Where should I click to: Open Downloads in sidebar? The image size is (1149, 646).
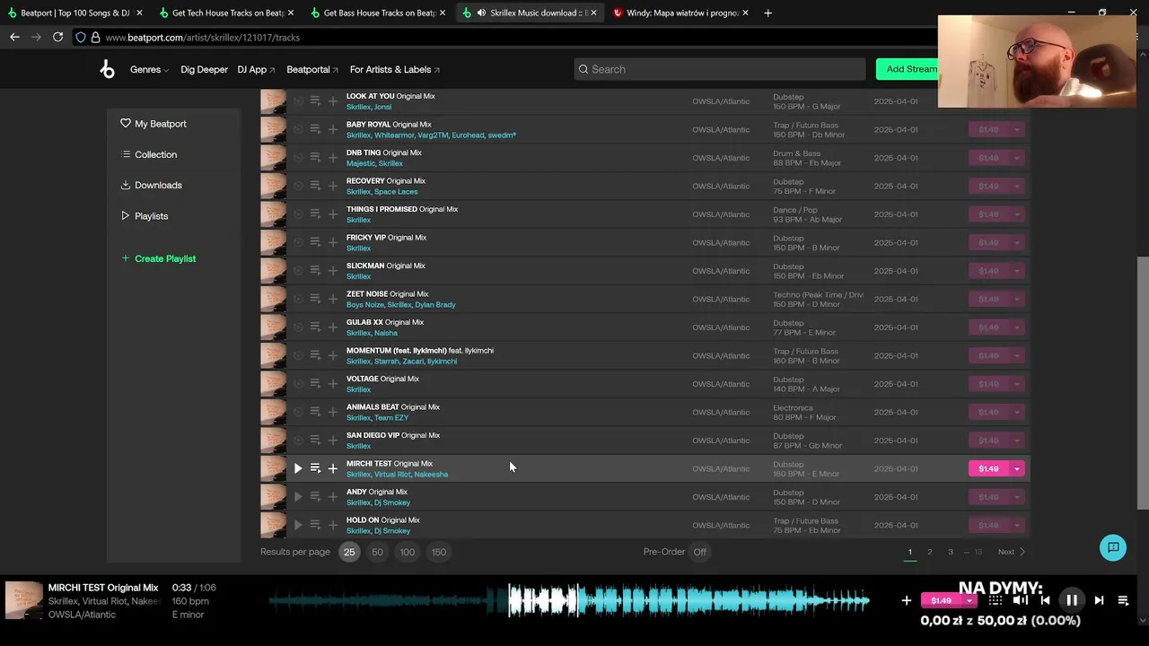151,185
